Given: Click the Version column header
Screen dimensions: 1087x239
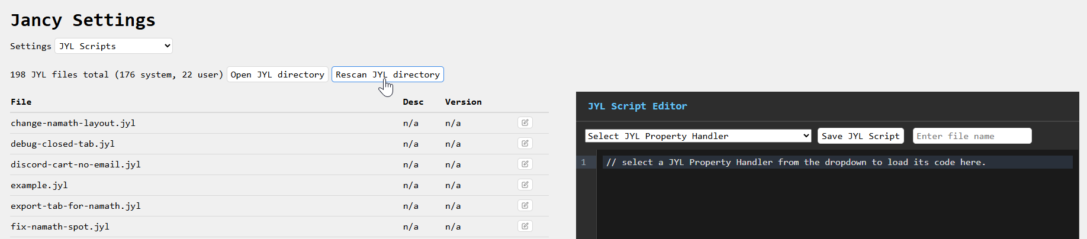Looking at the screenshot, I should [x=464, y=102].
